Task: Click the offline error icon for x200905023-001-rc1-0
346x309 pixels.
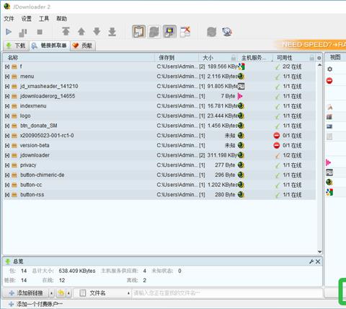Action: click(x=277, y=136)
